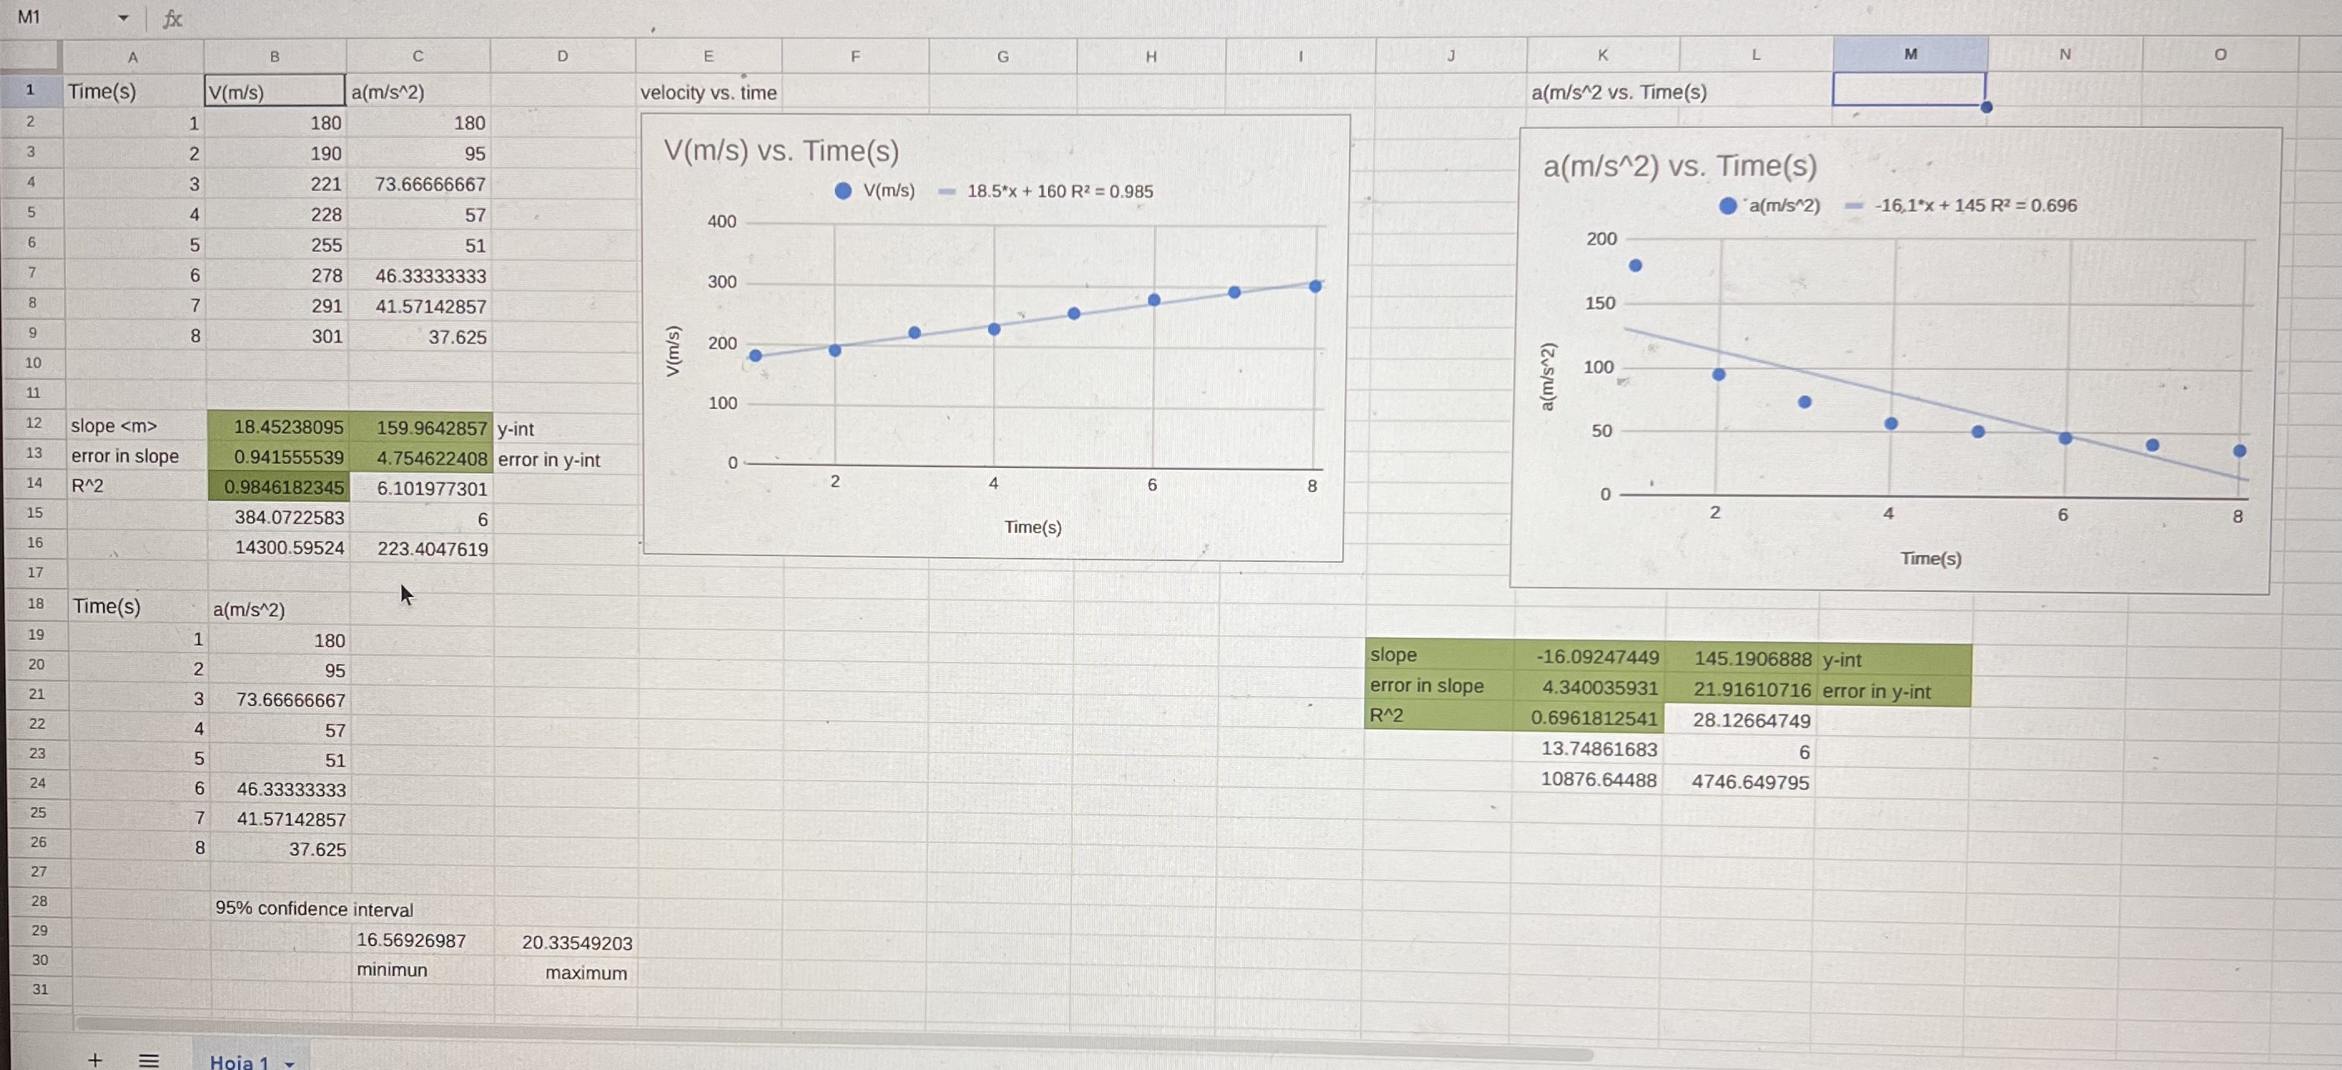Image resolution: width=2342 pixels, height=1070 pixels.
Task: Open the Hoja 1 tab options arrow
Action: (290, 1063)
